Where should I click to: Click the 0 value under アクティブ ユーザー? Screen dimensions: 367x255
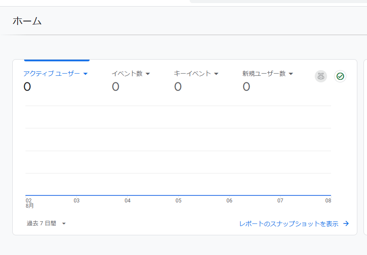(x=27, y=87)
